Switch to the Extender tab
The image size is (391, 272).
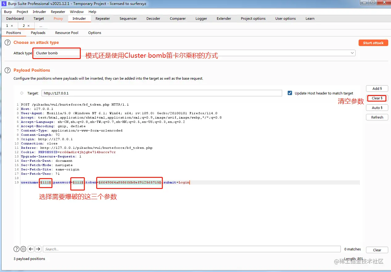pyautogui.click(x=224, y=19)
